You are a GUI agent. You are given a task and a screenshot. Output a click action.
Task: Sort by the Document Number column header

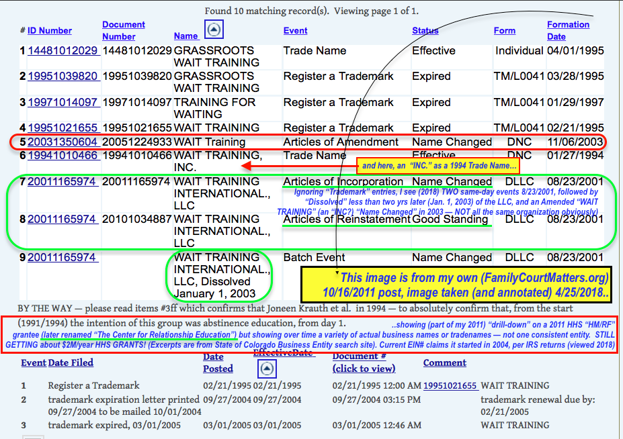click(124, 30)
